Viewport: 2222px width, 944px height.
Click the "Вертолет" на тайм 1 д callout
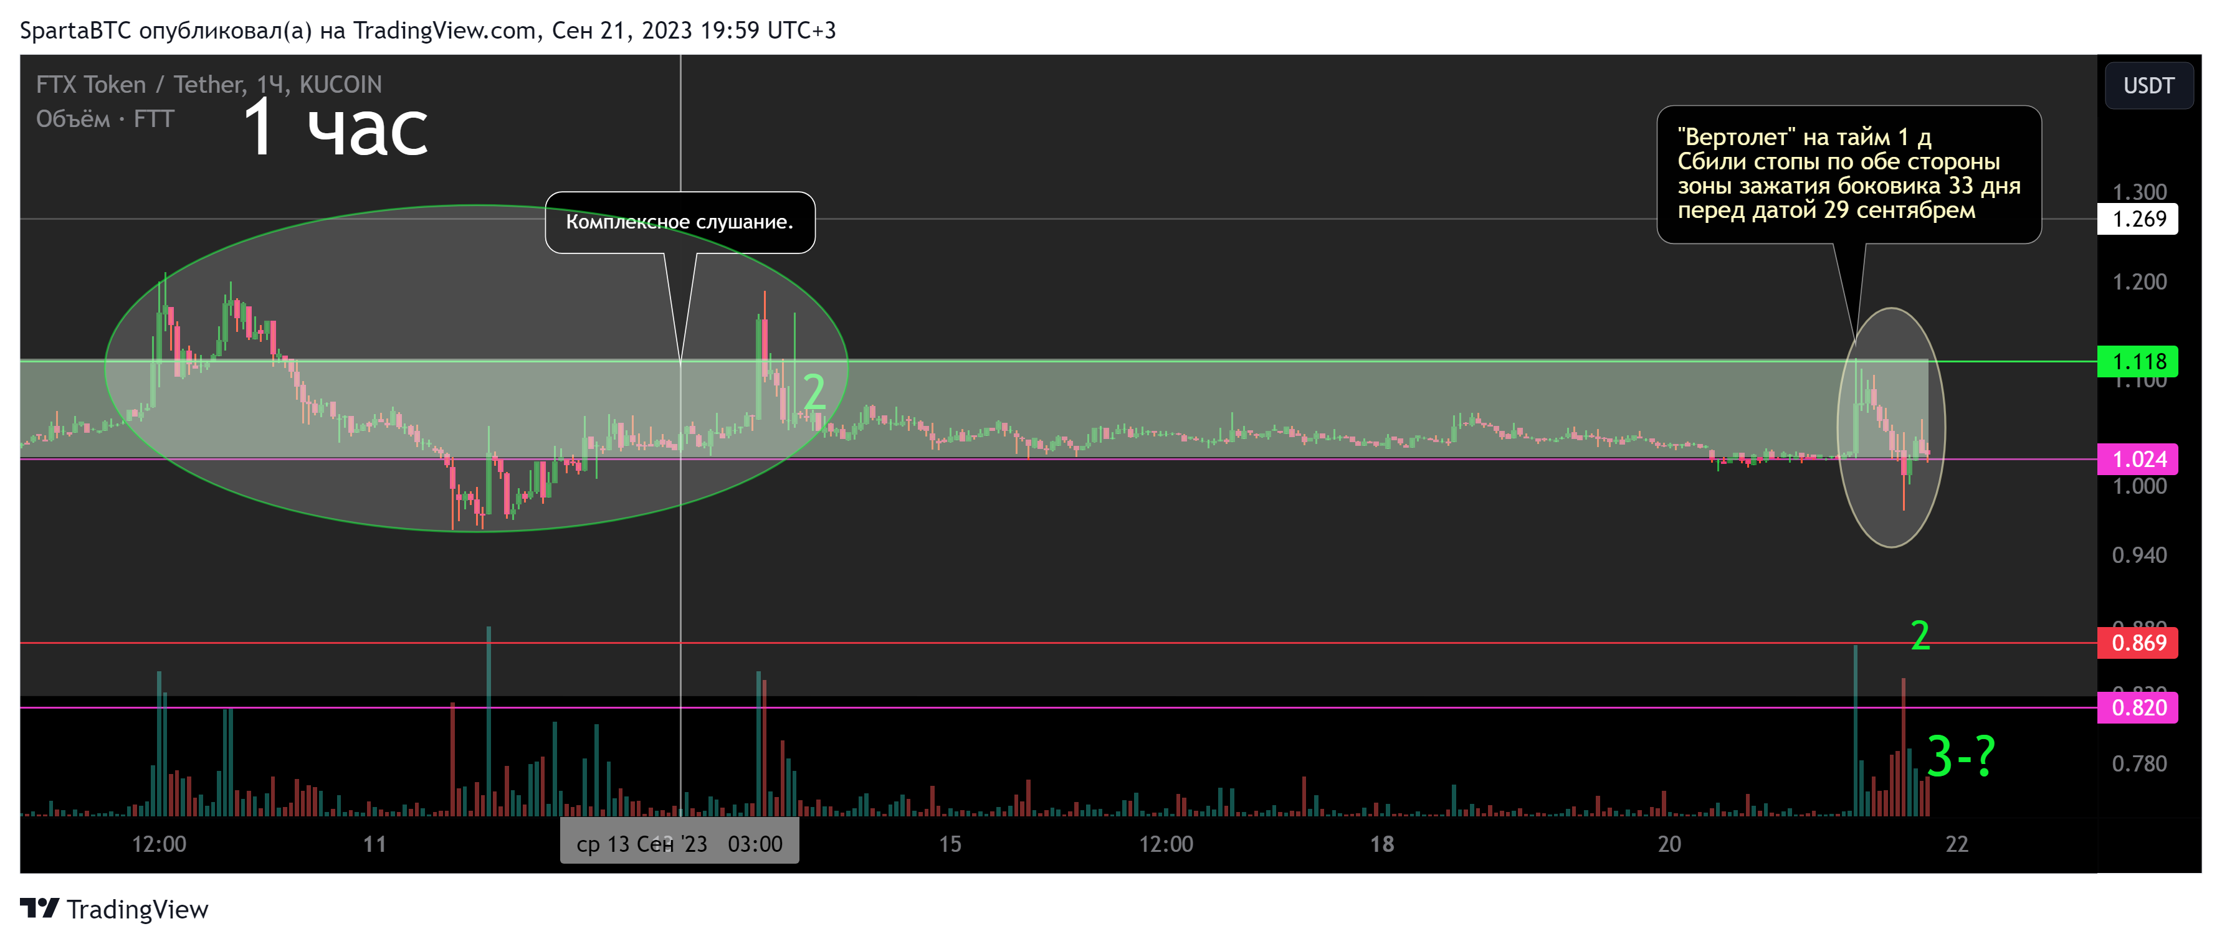[x=1849, y=174]
